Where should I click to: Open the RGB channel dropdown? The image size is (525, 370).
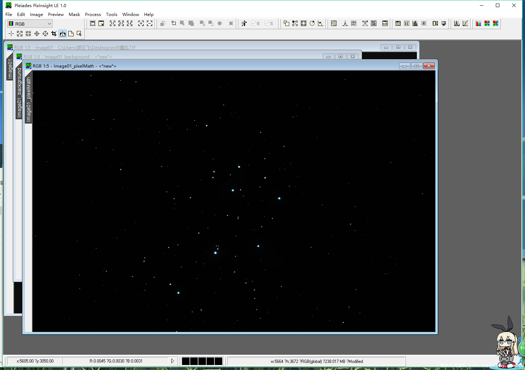point(30,24)
